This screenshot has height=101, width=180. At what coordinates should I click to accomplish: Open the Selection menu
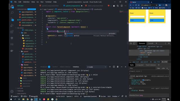click(26, 2)
